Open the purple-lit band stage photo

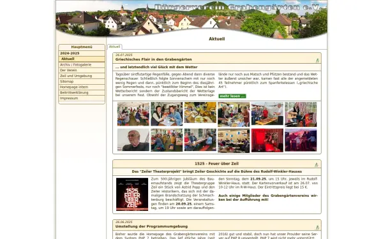pos(301,140)
